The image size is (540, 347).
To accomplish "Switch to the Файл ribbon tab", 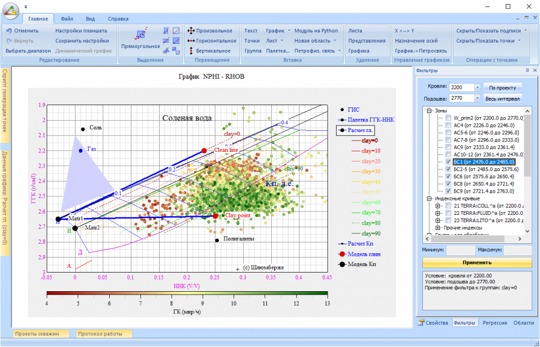I will [67, 19].
